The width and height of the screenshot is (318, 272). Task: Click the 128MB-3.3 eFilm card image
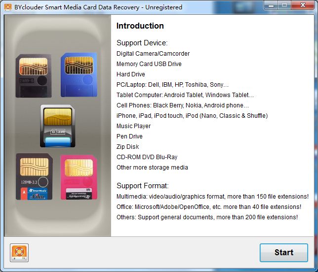pos(34,176)
